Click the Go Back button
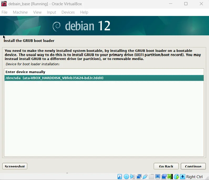The width and height of the screenshot is (209, 180). 166,166
